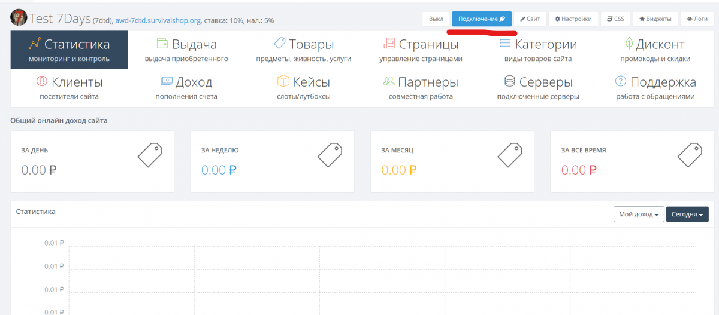The height and width of the screenshot is (315, 719).
Task: Click the Серверы database icon
Action: (510, 82)
